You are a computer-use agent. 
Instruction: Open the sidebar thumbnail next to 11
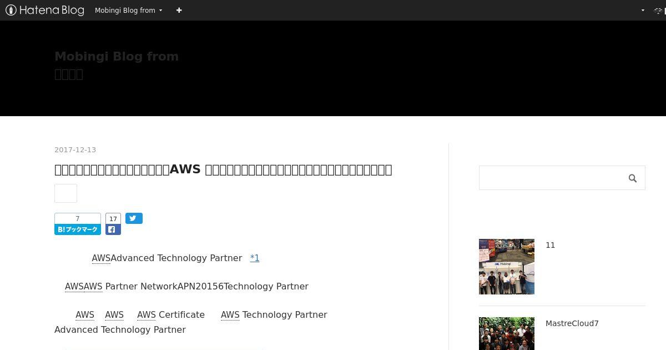pos(507,267)
